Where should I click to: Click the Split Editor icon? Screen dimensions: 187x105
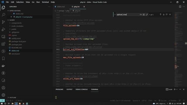180,7
